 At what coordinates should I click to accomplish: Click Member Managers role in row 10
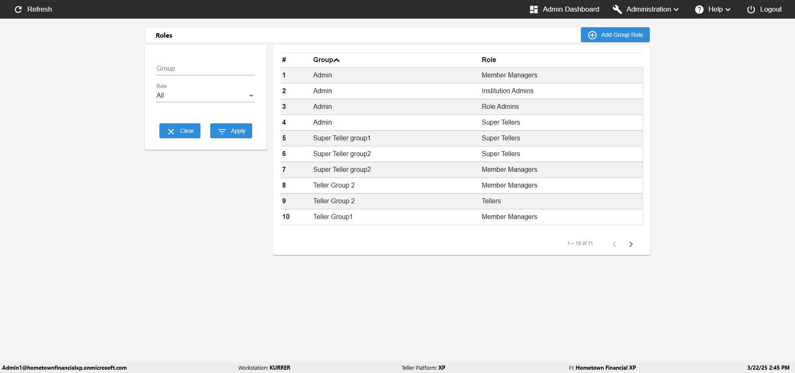[x=509, y=217]
